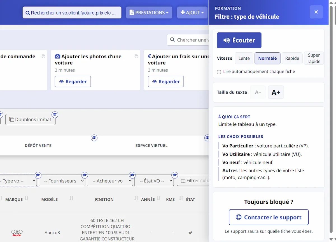Click the 'Audi q8' model cell
The image size is (336, 242).
point(52,232)
